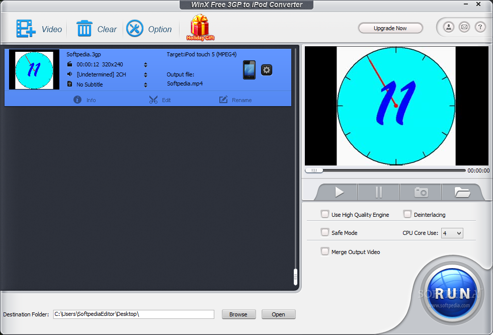This screenshot has height=335, width=493.
Task: Click the envelope mail icon
Action: tap(464, 27)
